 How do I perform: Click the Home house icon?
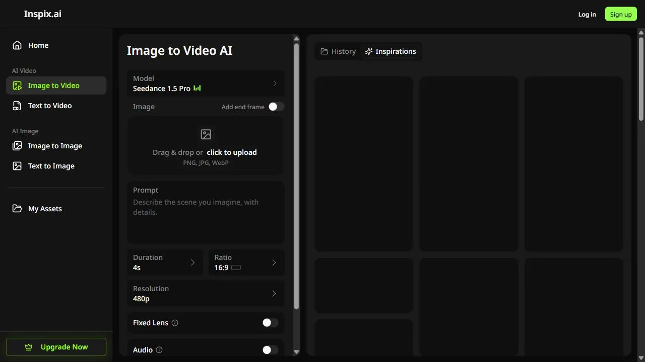(17, 45)
